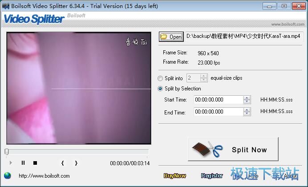Decrease Start Time with down arrow
Image resolution: width=308 pixels, height=187 pixels.
click(x=247, y=102)
